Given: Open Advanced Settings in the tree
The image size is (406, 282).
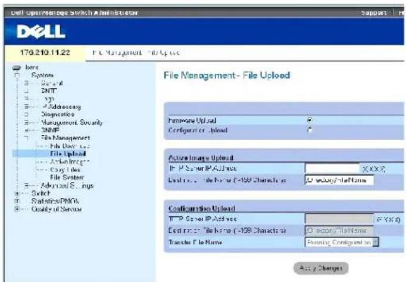Looking at the screenshot, I should point(67,186).
